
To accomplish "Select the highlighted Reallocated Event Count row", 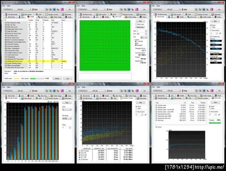I will click(x=35, y=61).
